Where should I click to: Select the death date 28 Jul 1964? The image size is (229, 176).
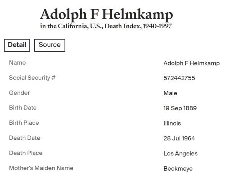pyautogui.click(x=179, y=138)
